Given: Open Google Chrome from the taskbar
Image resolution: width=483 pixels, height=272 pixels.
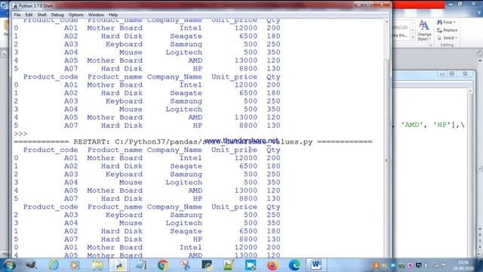Looking at the screenshot, I should point(163,265).
